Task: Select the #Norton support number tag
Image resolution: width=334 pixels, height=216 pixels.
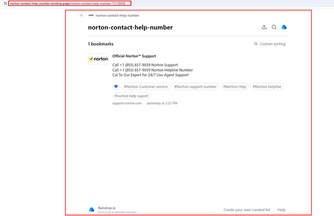Action: [195, 87]
